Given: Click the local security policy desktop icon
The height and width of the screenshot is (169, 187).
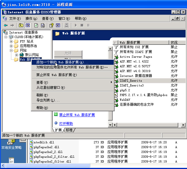Looking at the screenshot, I should point(11,144).
